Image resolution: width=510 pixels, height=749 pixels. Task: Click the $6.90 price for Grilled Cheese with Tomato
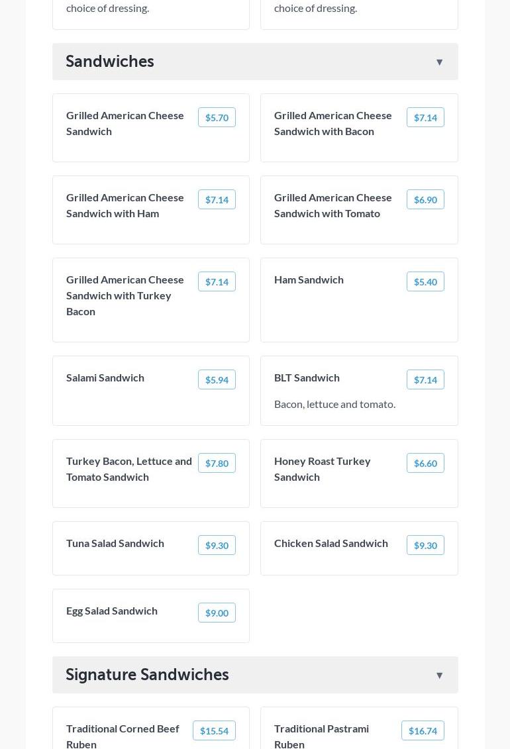pyautogui.click(x=425, y=200)
